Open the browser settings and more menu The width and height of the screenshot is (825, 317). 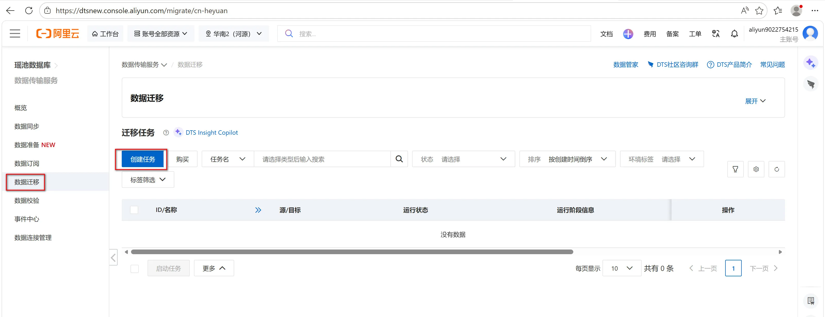815,11
